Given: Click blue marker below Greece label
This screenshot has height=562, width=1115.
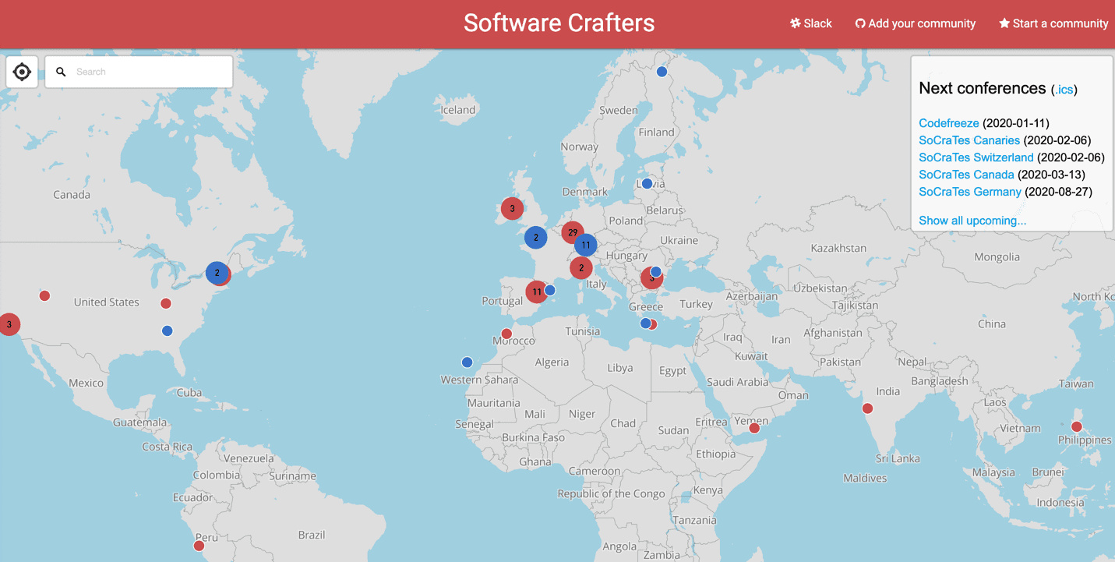Looking at the screenshot, I should pyautogui.click(x=645, y=323).
